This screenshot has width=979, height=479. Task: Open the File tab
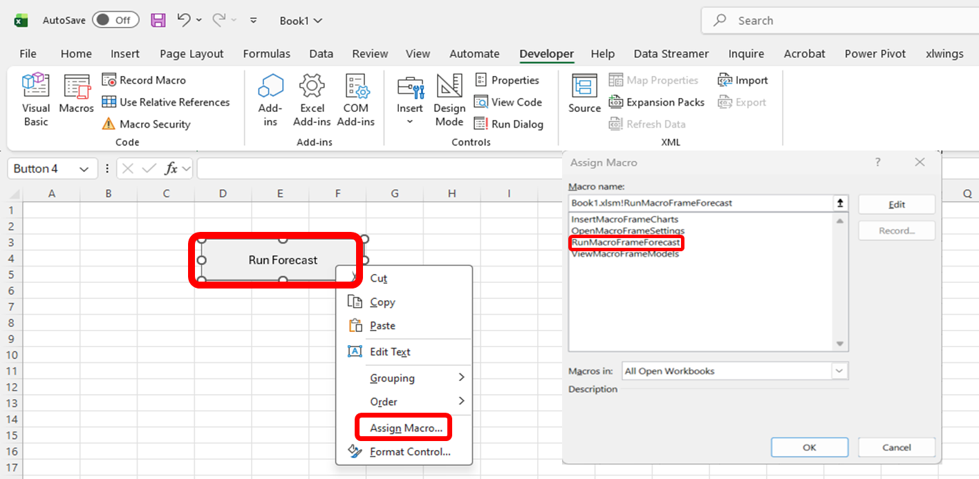coord(28,53)
